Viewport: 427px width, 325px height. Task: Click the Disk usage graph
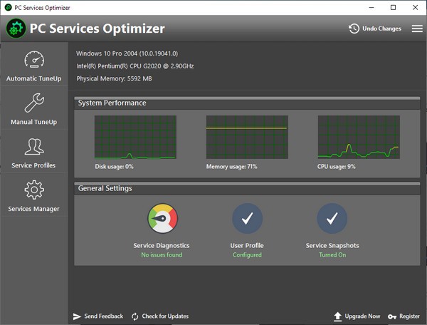(135, 137)
